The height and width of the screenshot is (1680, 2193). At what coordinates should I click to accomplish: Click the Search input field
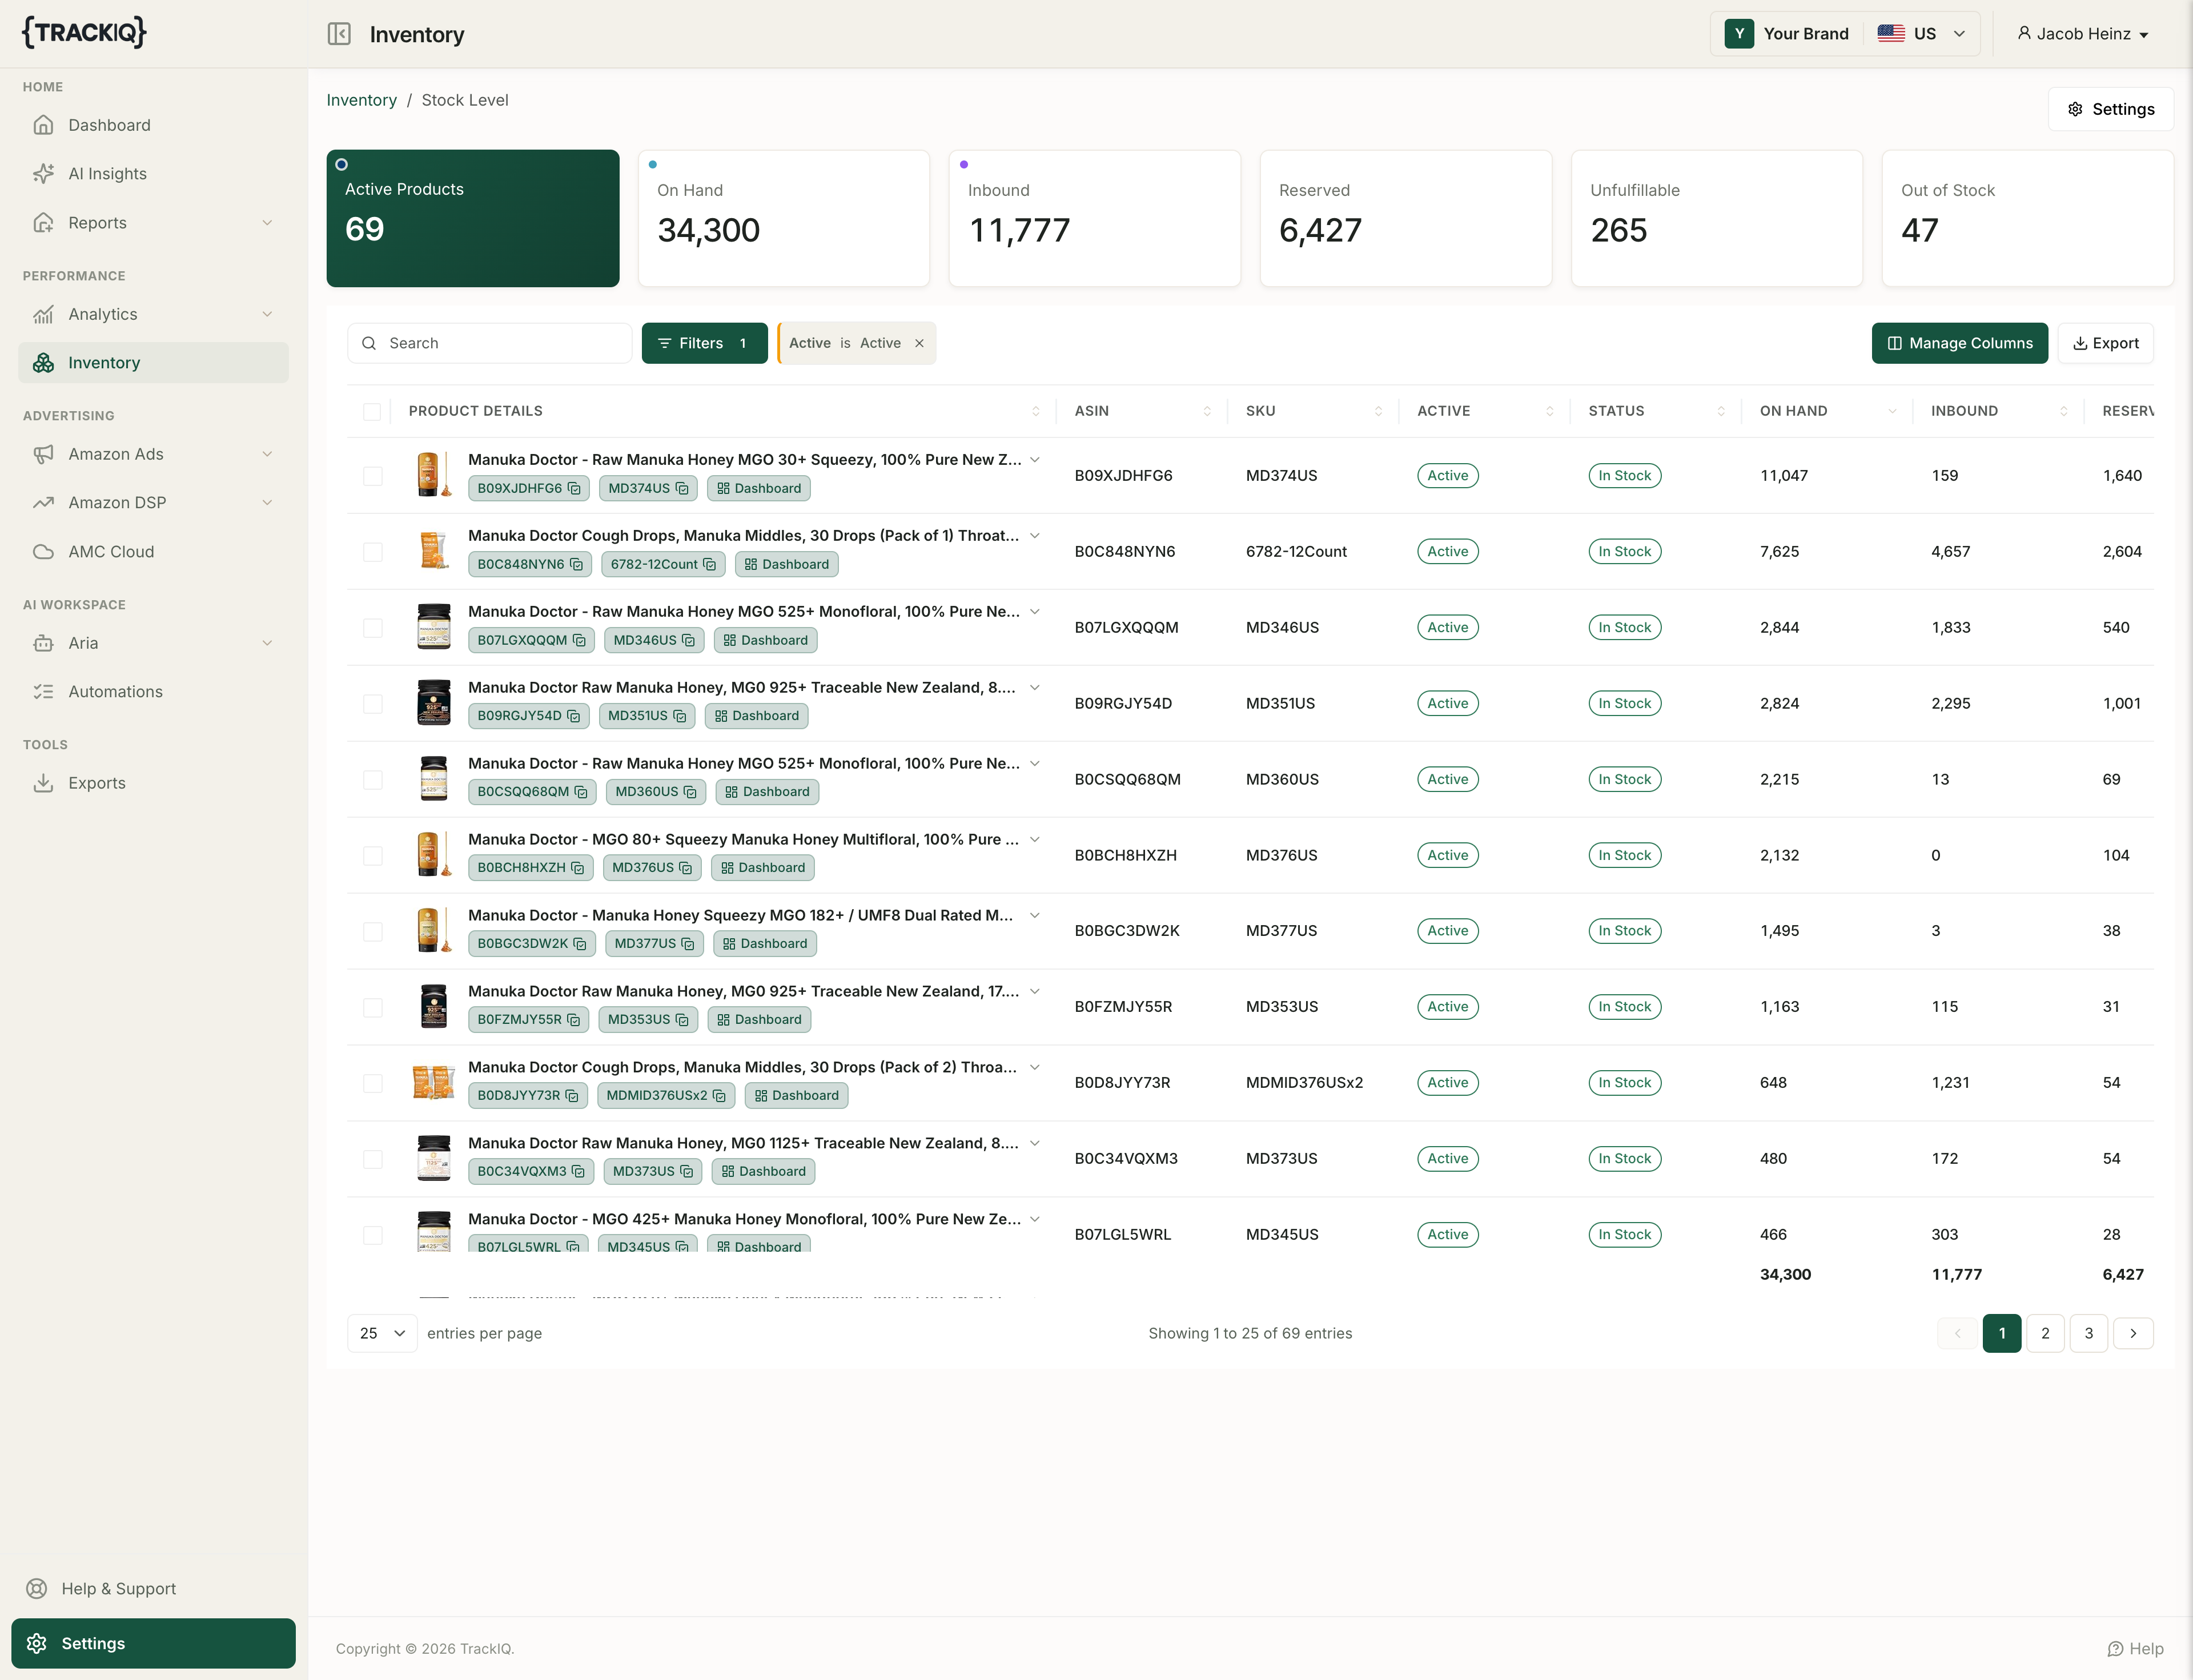(x=490, y=344)
